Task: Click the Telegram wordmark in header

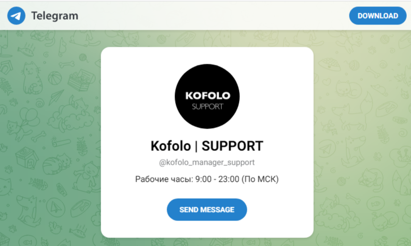Action: click(x=55, y=16)
